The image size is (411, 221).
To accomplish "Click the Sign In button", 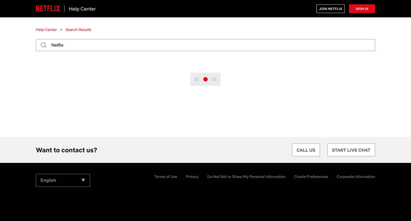I will [362, 9].
